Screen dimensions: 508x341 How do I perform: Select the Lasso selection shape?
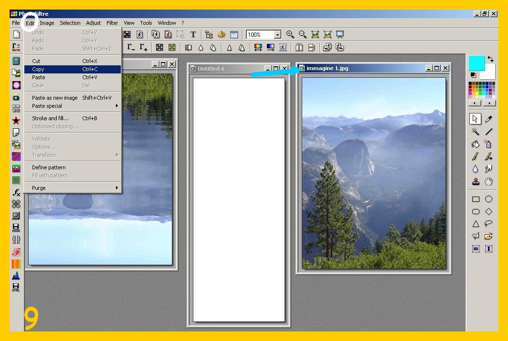tap(488, 223)
